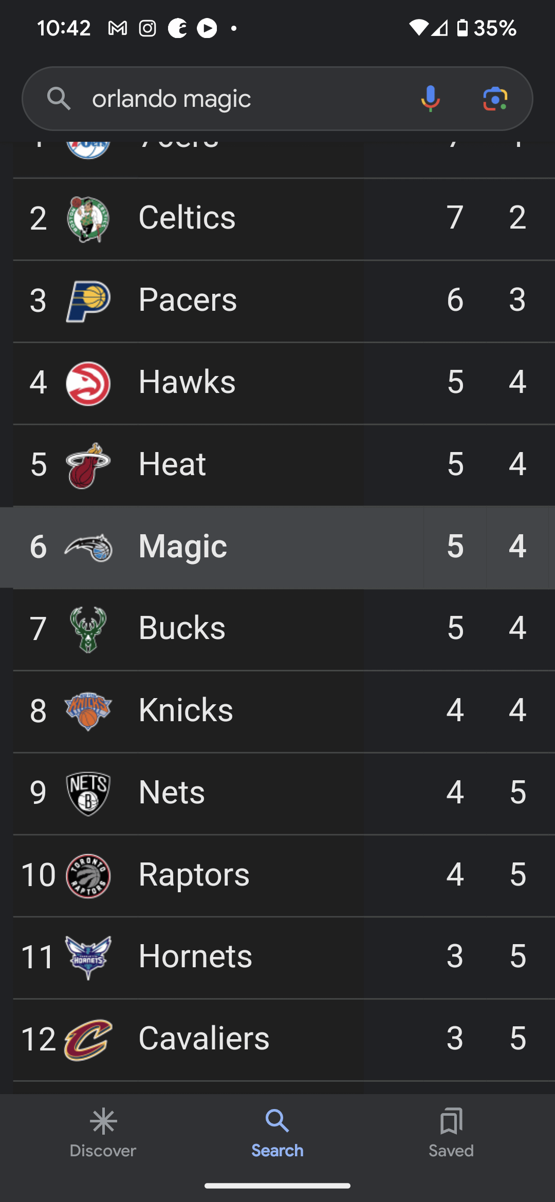
Task: Tap the Bucks team logo
Action: [x=88, y=629]
